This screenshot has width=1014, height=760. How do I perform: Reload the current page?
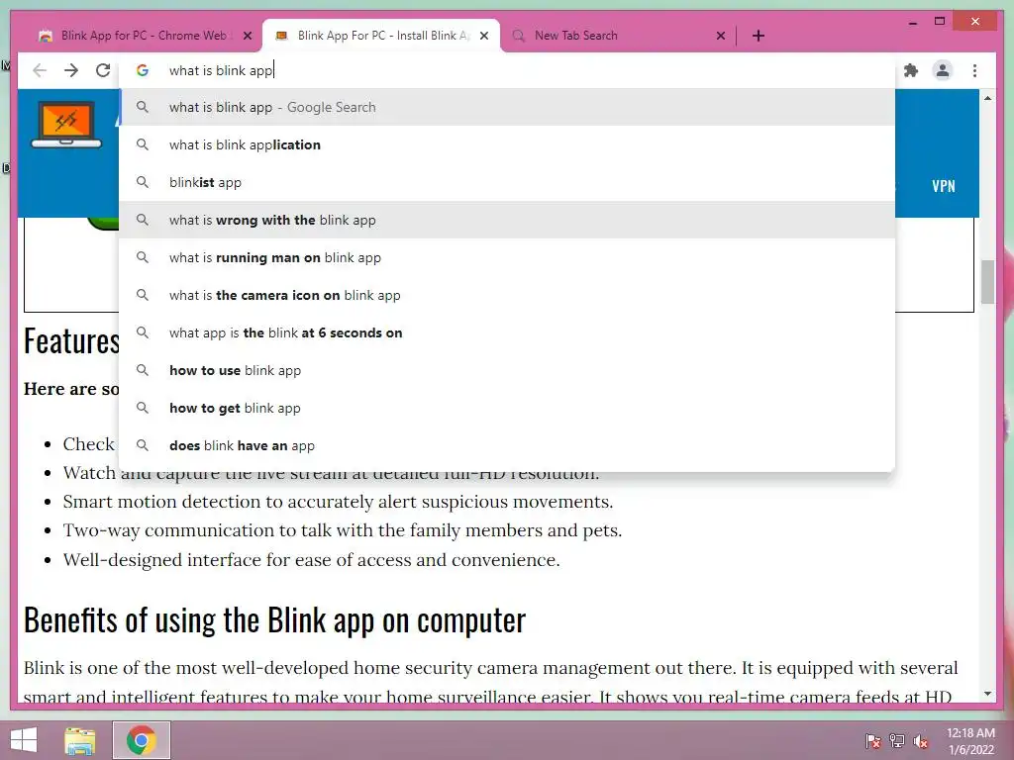(103, 70)
